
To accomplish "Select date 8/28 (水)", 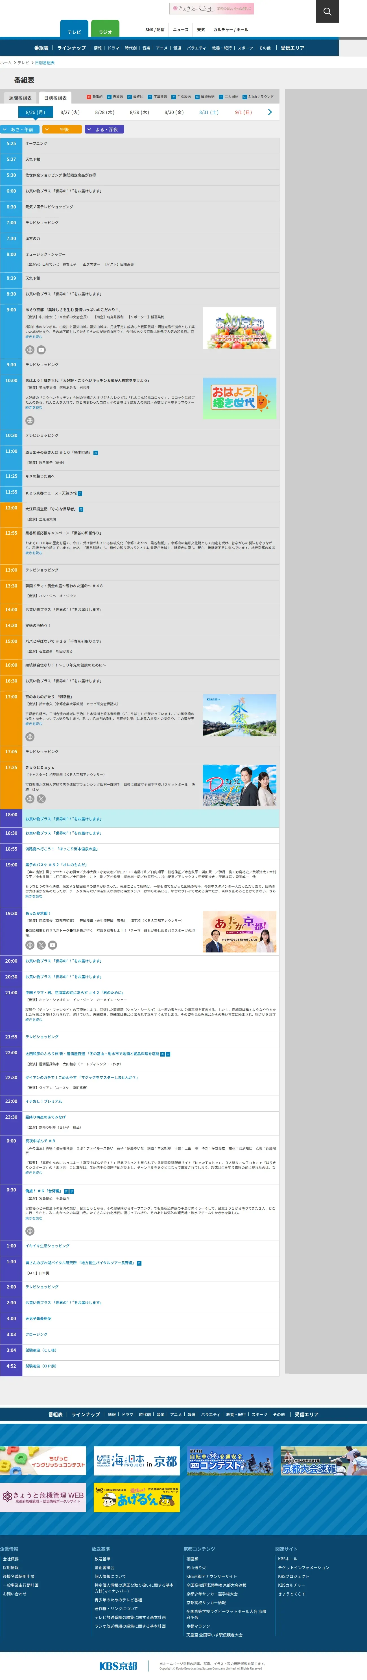I will click(x=105, y=112).
